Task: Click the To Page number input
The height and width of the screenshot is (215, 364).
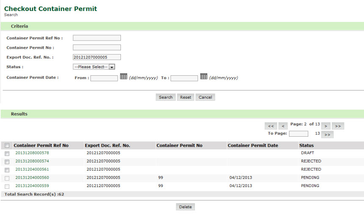Action: point(298,134)
